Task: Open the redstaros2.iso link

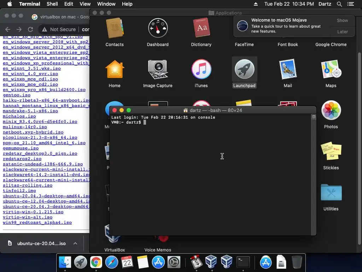Action: click(22, 159)
